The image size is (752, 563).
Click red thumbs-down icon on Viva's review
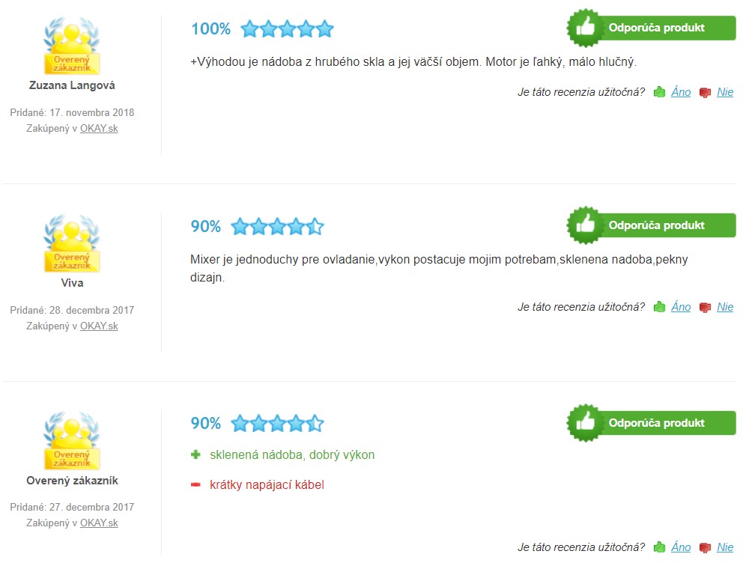[705, 308]
